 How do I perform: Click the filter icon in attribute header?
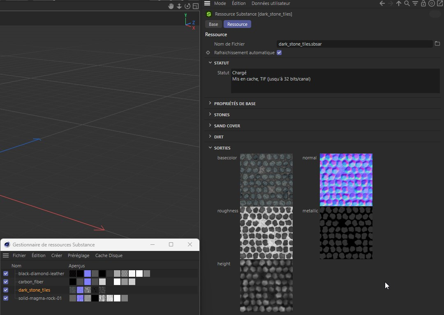[x=415, y=3]
